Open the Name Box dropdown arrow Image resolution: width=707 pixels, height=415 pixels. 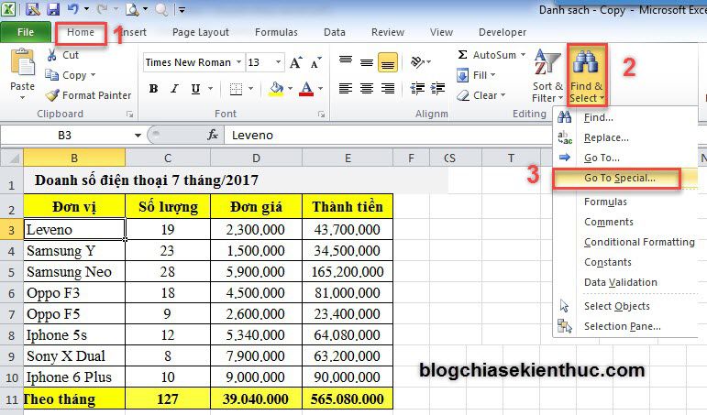point(138,136)
